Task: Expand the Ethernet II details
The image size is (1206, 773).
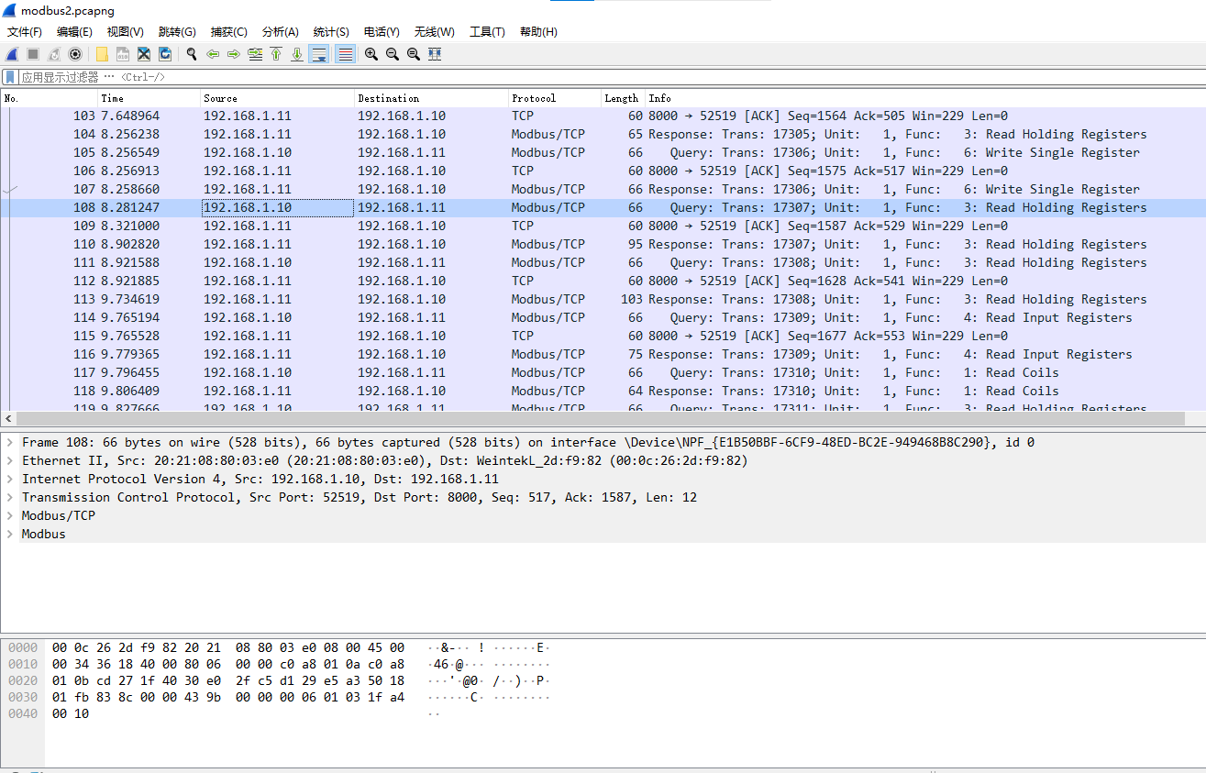Action: tap(9, 460)
